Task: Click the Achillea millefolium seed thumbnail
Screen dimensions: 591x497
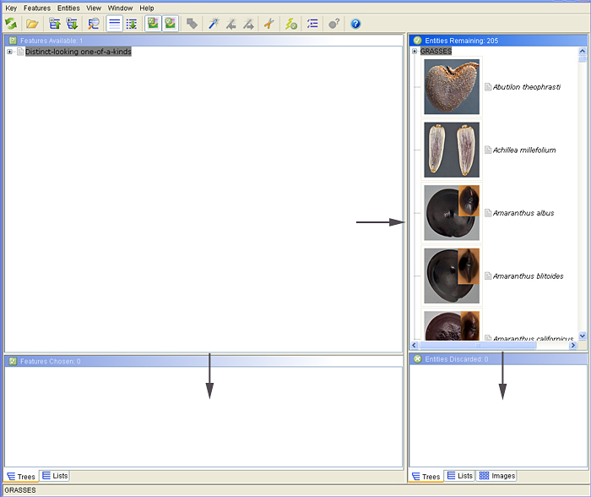Action: [452, 150]
